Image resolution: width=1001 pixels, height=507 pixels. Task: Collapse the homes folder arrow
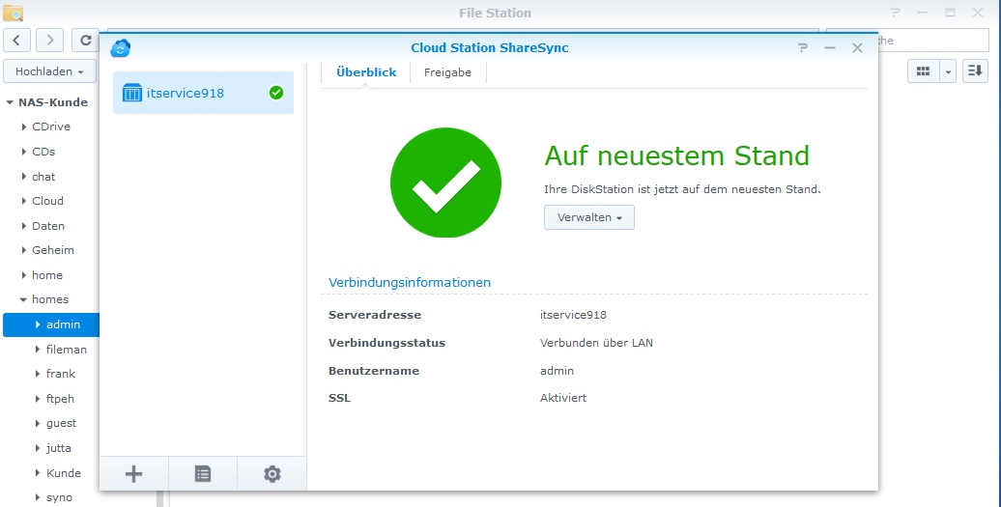[23, 299]
